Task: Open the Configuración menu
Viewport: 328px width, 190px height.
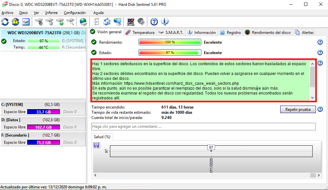Action: tap(75, 13)
